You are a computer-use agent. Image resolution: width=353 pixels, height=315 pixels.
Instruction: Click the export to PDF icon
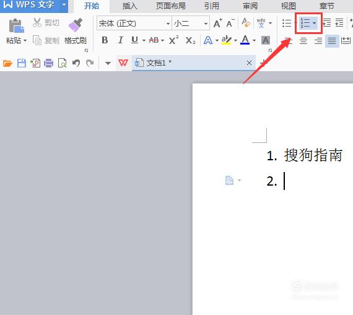pyautogui.click(x=35, y=63)
